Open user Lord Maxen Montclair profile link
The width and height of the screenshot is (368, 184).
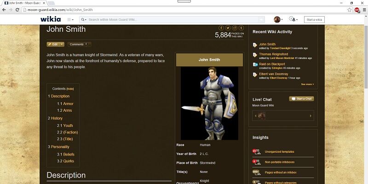point(282,58)
